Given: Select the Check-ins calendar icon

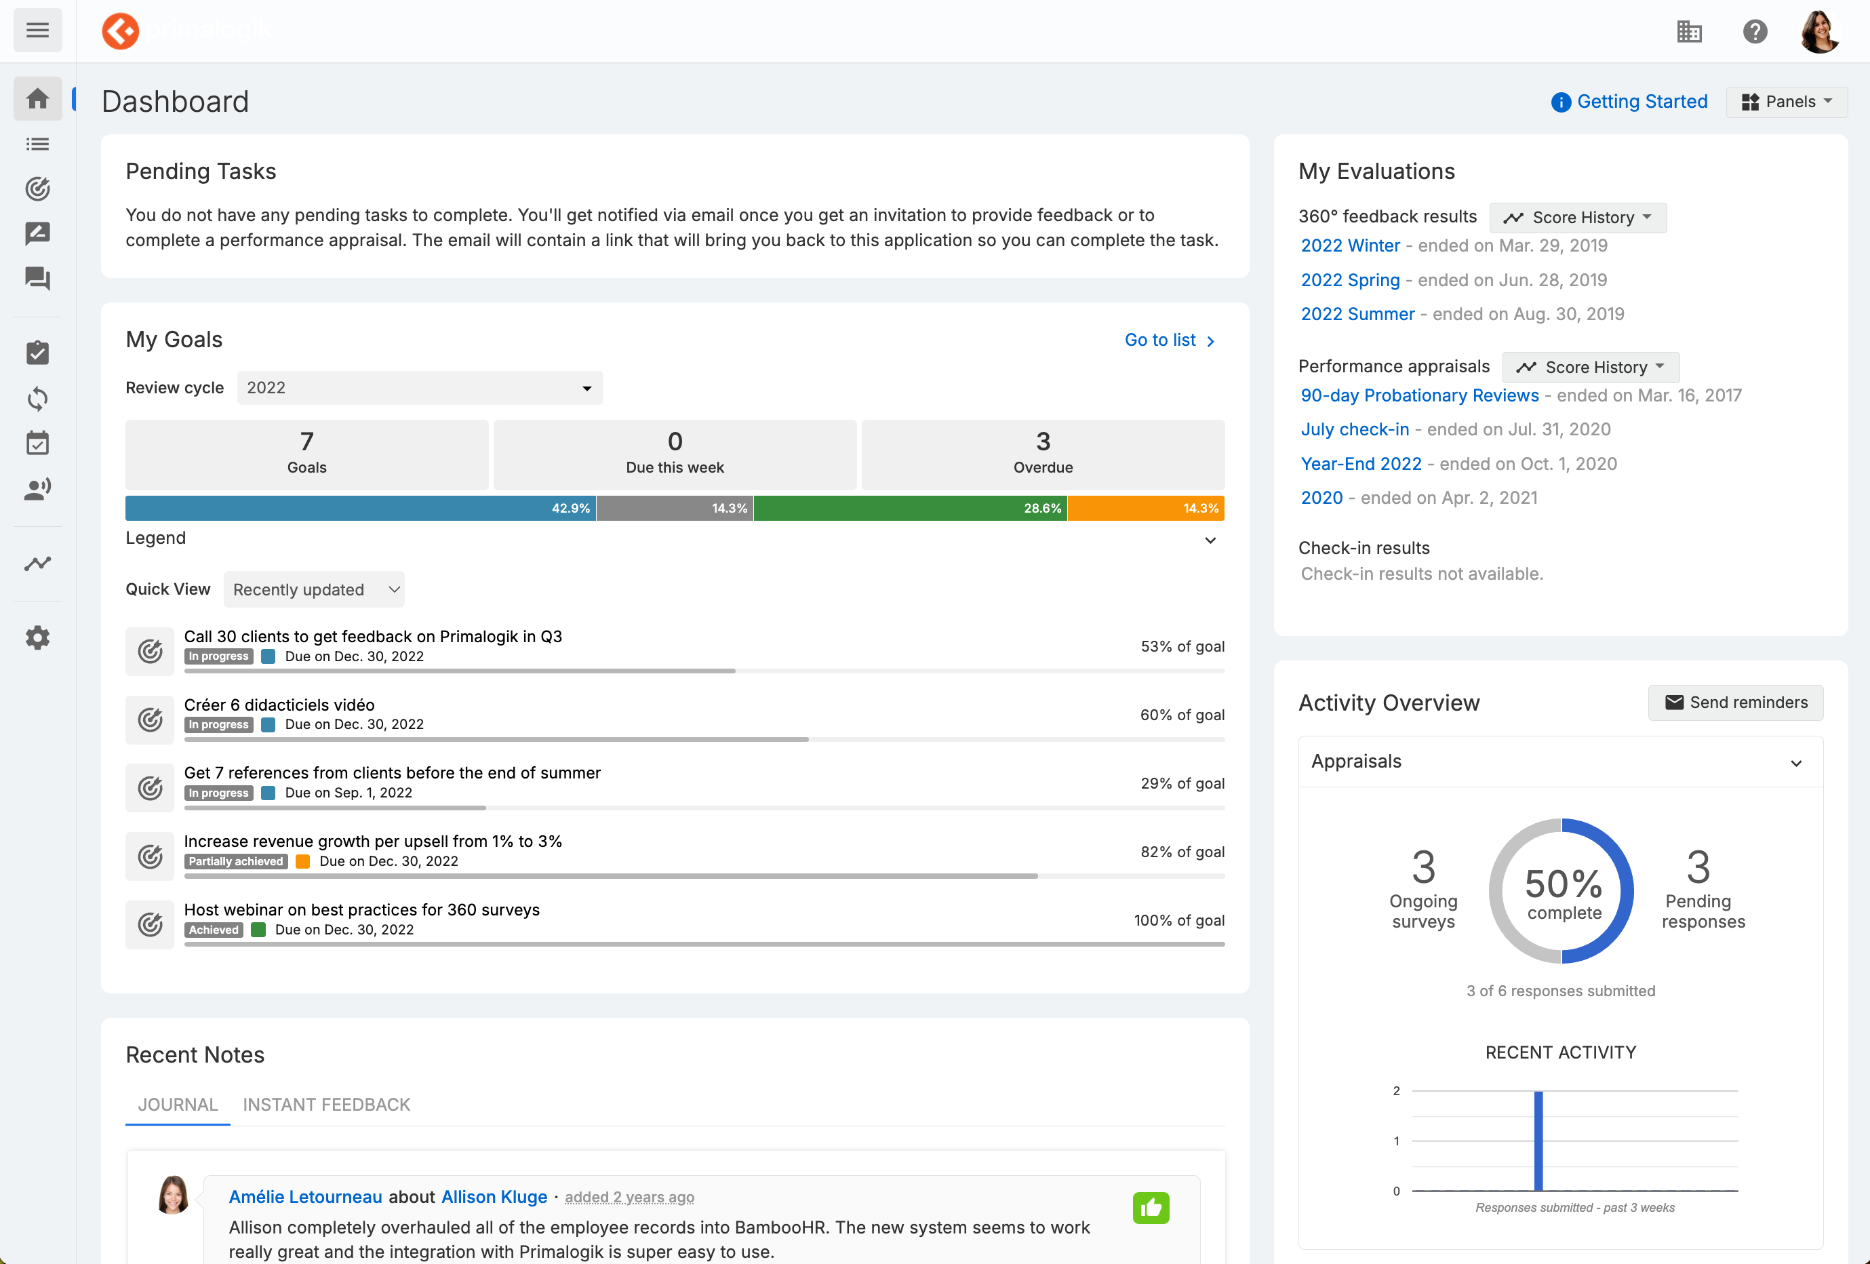Looking at the screenshot, I should tap(38, 443).
